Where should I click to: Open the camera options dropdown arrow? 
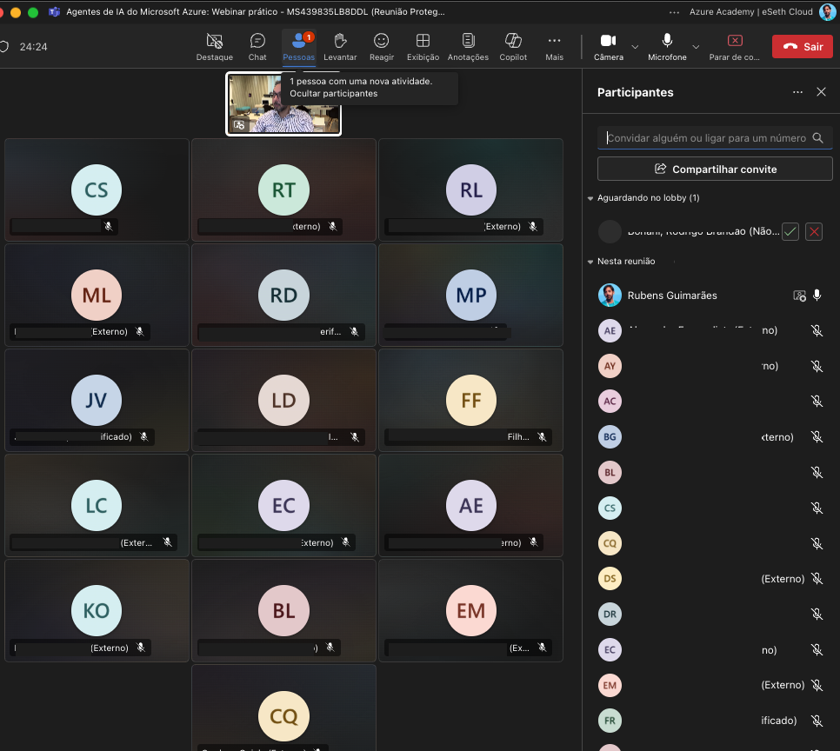point(635,46)
